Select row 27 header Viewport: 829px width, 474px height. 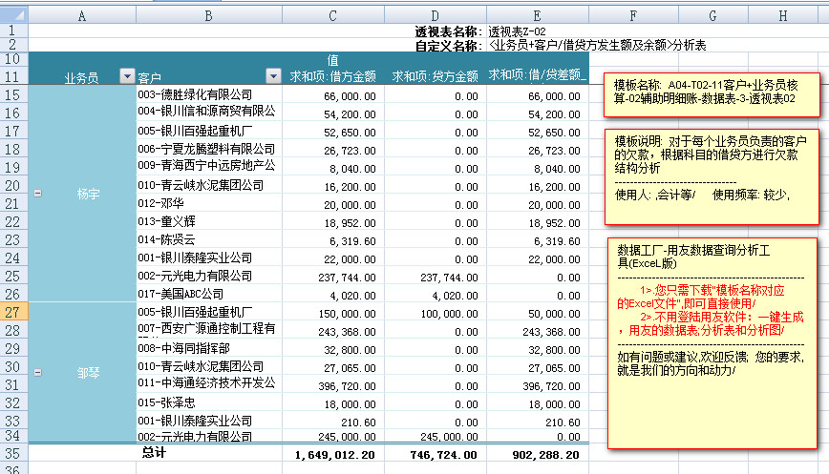13,312
